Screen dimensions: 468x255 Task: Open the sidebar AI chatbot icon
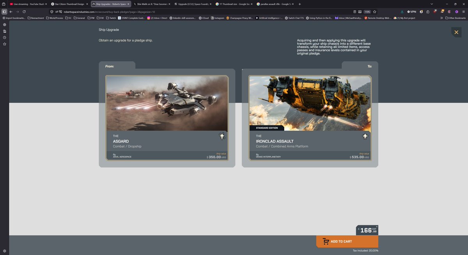4,24
